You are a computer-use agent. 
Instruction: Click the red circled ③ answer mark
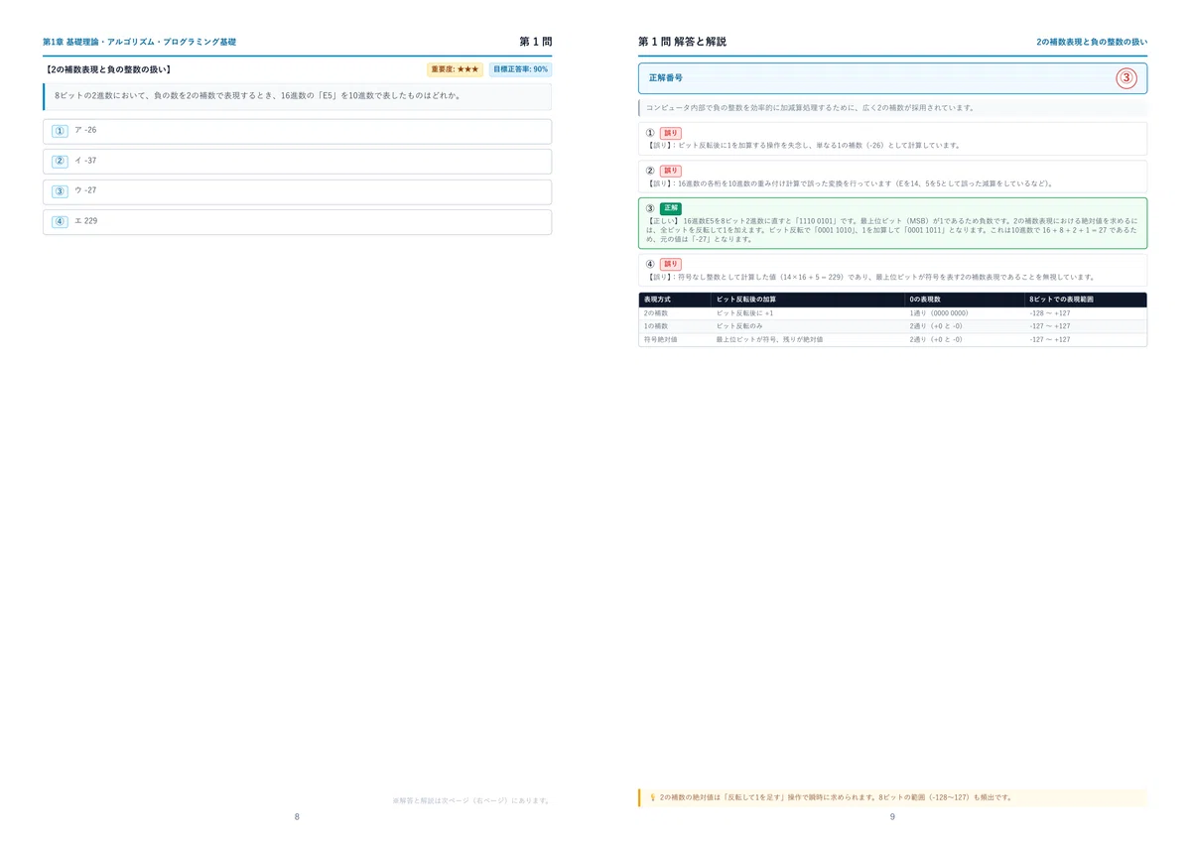(1125, 78)
